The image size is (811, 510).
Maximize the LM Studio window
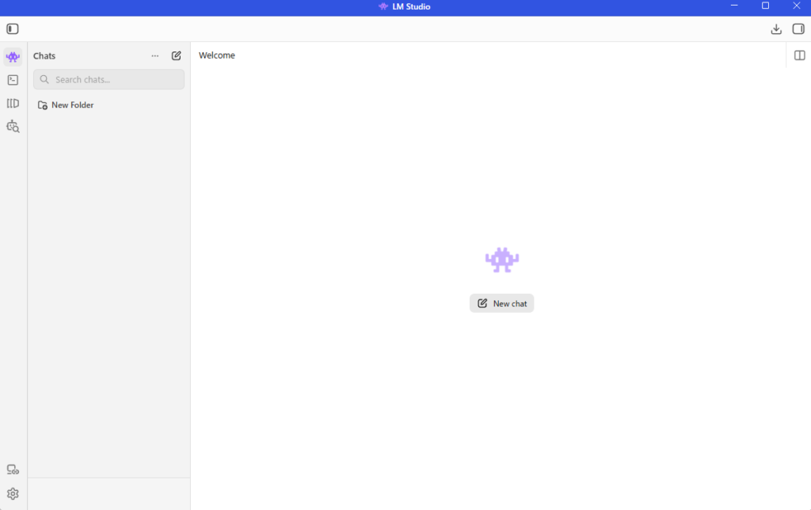tap(765, 6)
